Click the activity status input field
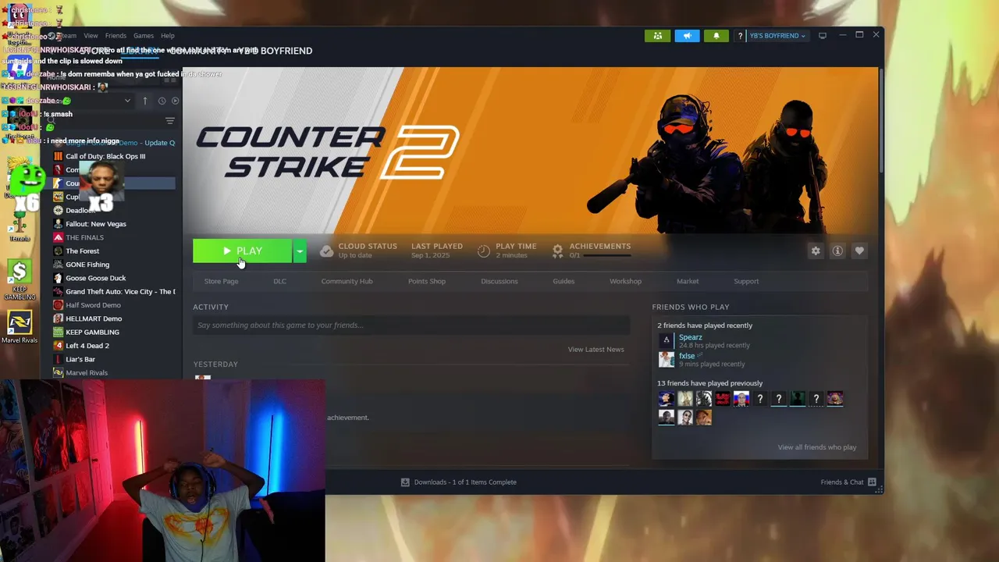 [x=411, y=325]
